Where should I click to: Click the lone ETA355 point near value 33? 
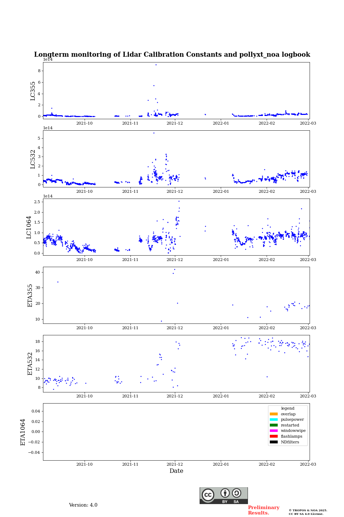(x=58, y=282)
